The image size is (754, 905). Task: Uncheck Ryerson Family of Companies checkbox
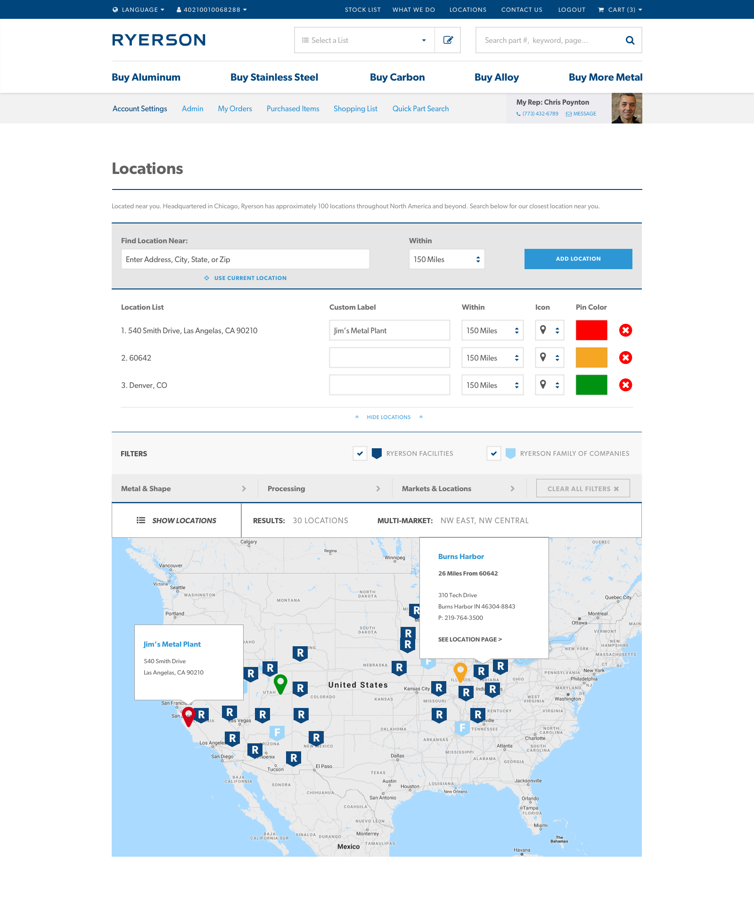point(494,453)
